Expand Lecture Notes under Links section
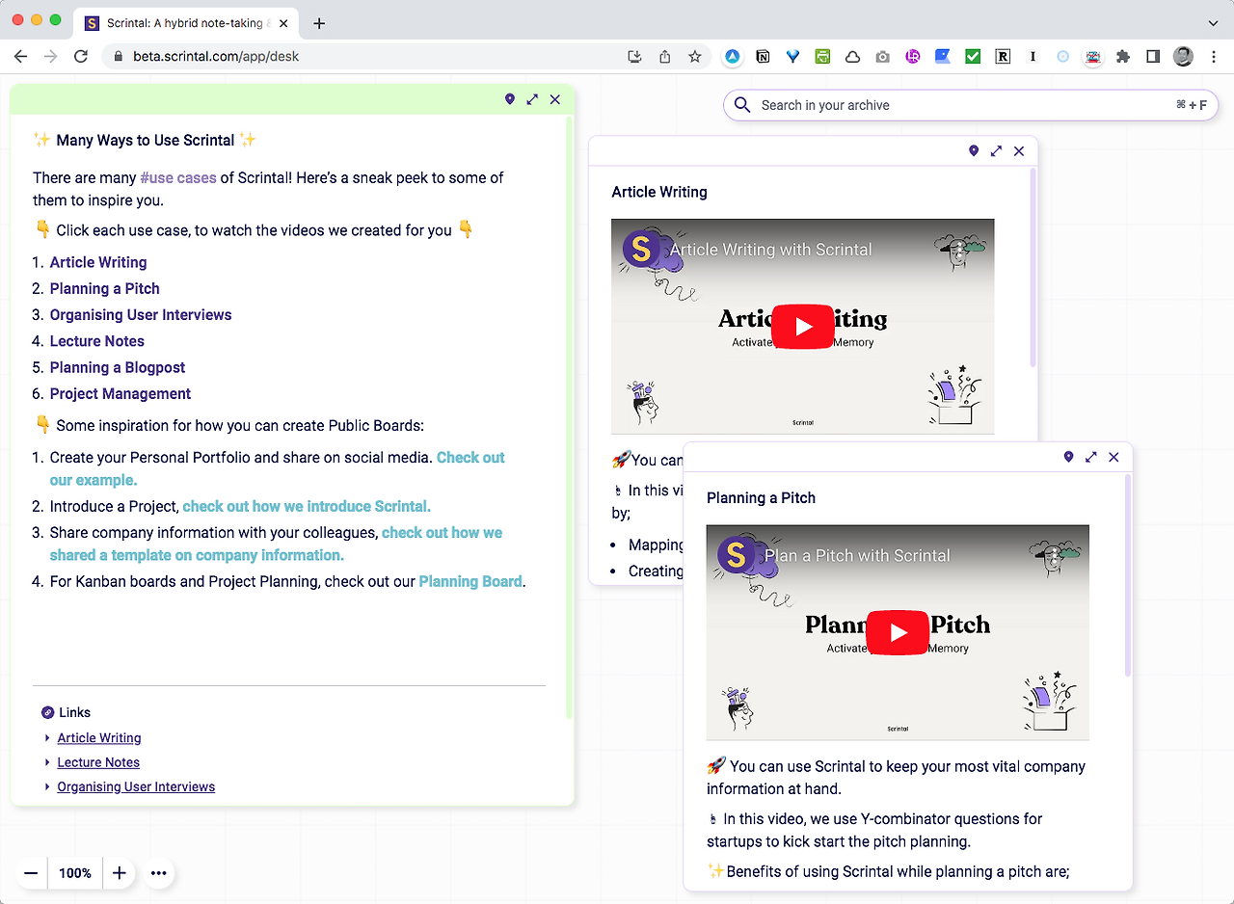This screenshot has height=904, width=1234. [x=47, y=762]
